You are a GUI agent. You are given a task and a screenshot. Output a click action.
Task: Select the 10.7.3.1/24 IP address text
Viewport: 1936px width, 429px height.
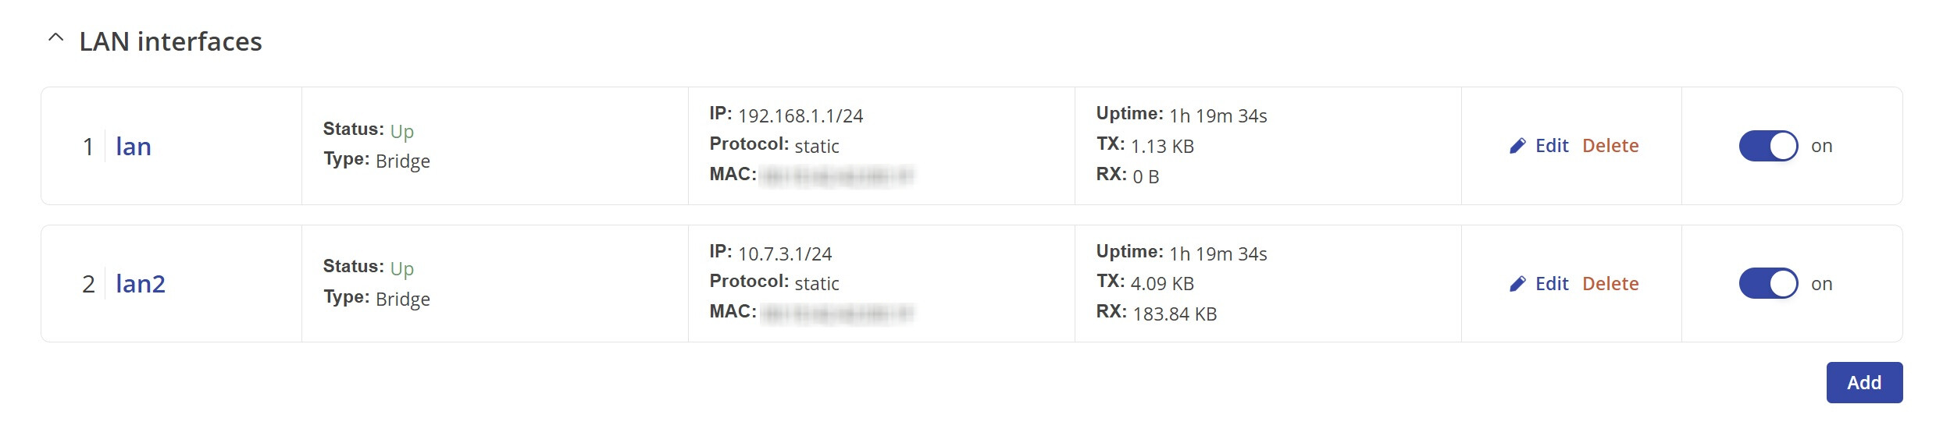(785, 254)
